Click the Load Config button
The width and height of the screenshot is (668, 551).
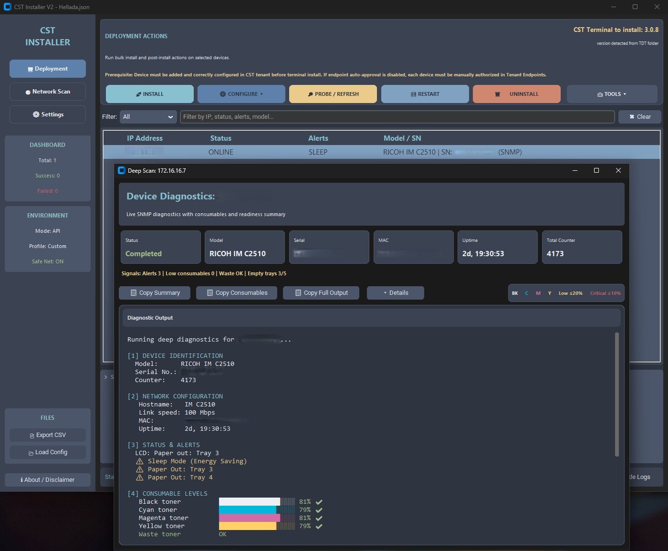pyautogui.click(x=48, y=452)
